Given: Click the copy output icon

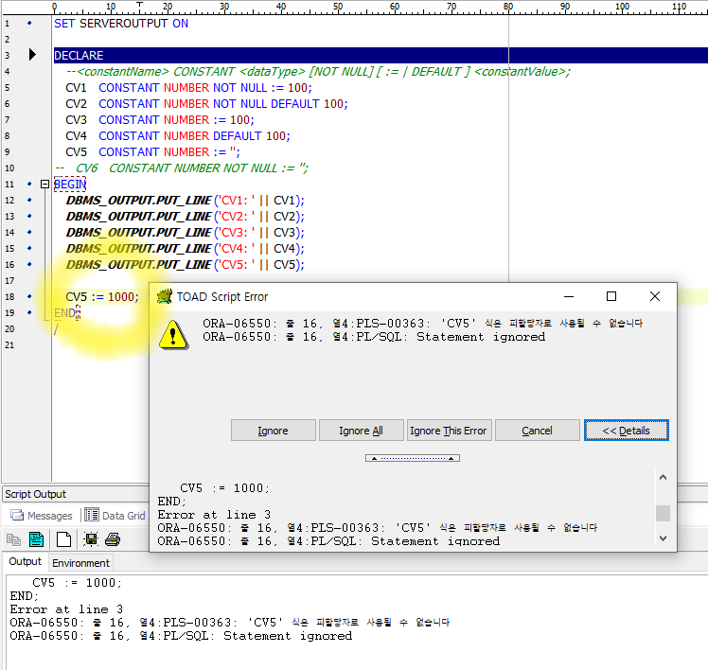Looking at the screenshot, I should click(13, 539).
